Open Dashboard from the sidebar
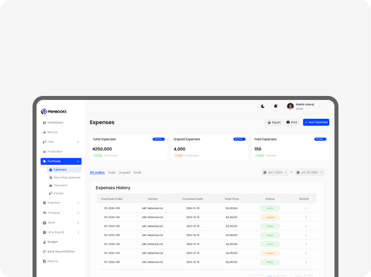The height and width of the screenshot is (277, 371). (x=53, y=123)
